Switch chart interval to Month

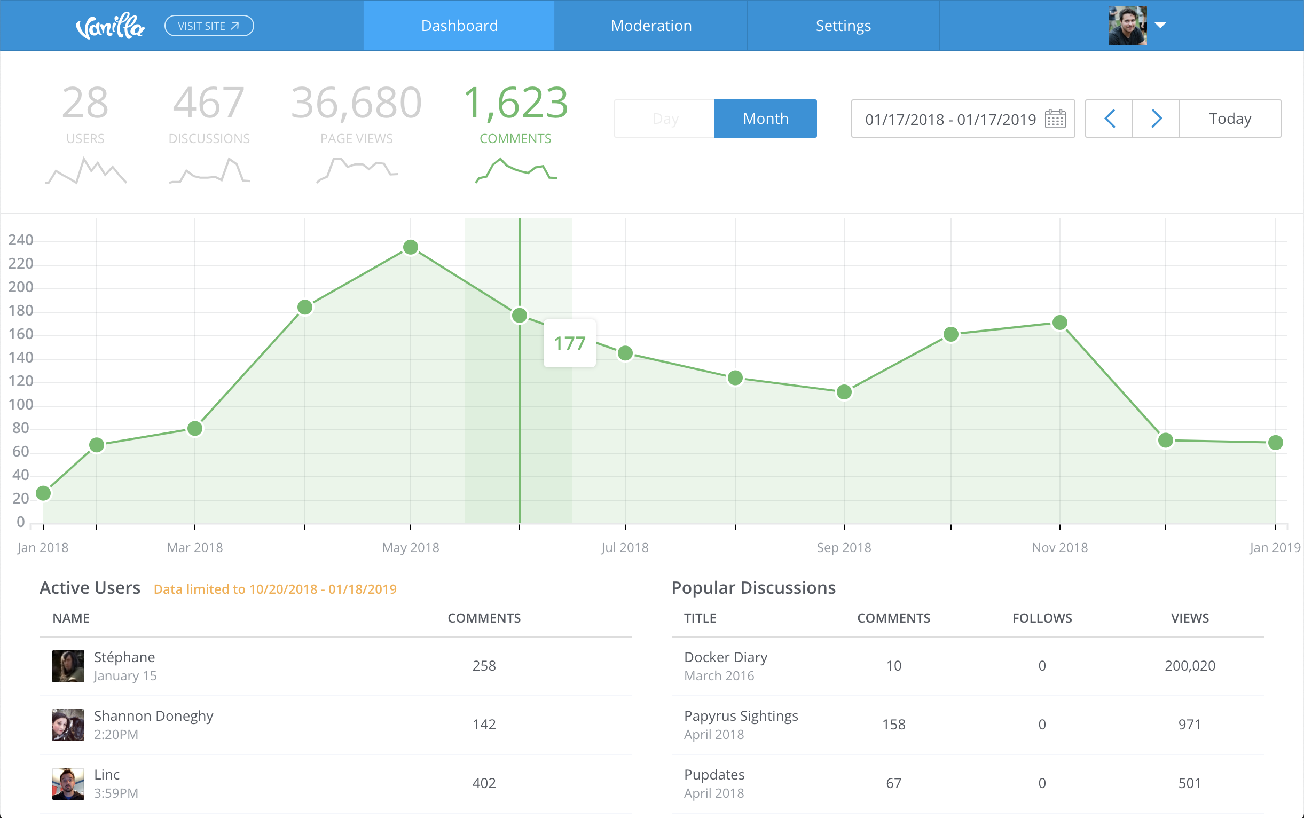[765, 119]
